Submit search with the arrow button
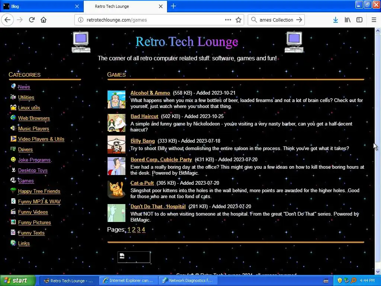 point(299,20)
